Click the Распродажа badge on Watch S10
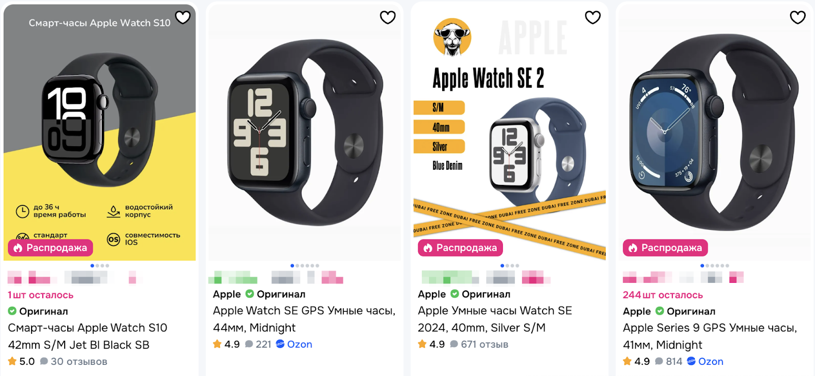The height and width of the screenshot is (376, 815). pyautogui.click(x=50, y=248)
